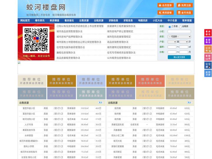Open rental listing 阳光小区二期
The width and height of the screenshot is (212, 159).
pyautogui.click(x=117, y=135)
